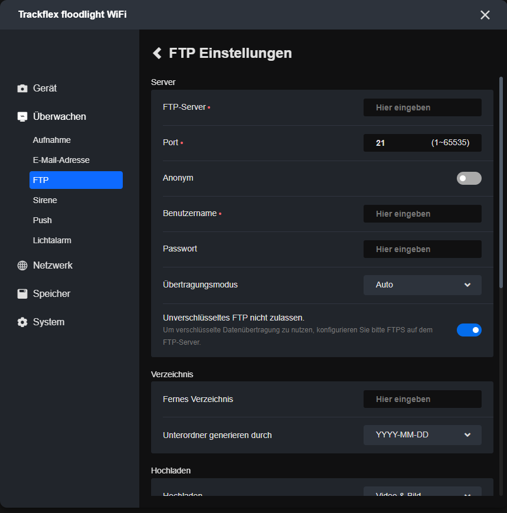
Task: Close the Trackflex floodlight WiFi dialog
Action: coord(485,15)
